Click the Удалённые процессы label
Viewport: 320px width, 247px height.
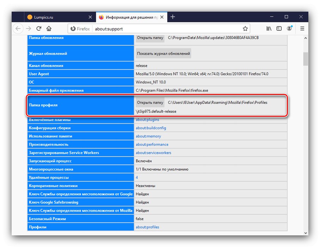point(49,177)
